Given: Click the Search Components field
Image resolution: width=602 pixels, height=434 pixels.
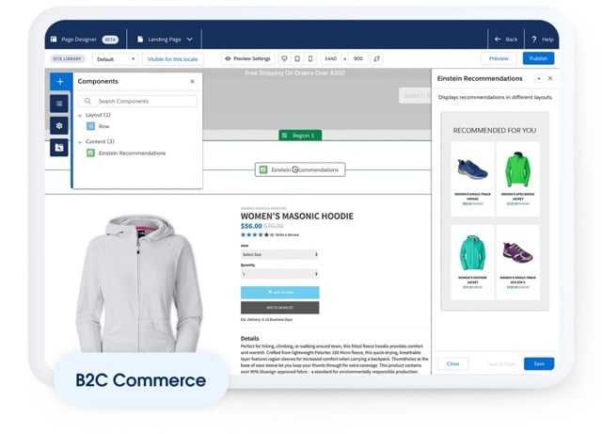Looking at the screenshot, I should pos(137,101).
